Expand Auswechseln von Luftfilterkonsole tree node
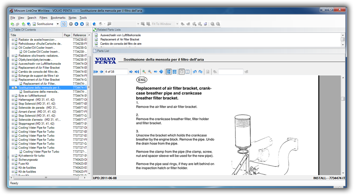This screenshot has height=195, width=354. click(x=13, y=64)
